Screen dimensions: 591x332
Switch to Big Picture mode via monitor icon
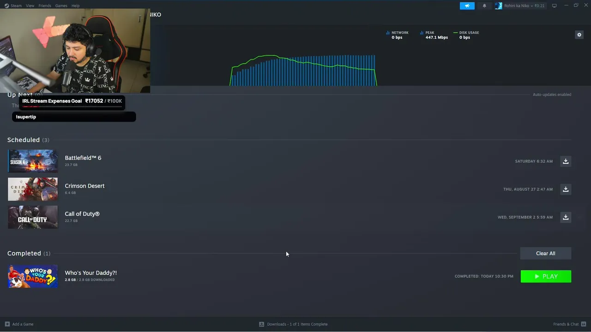555,6
